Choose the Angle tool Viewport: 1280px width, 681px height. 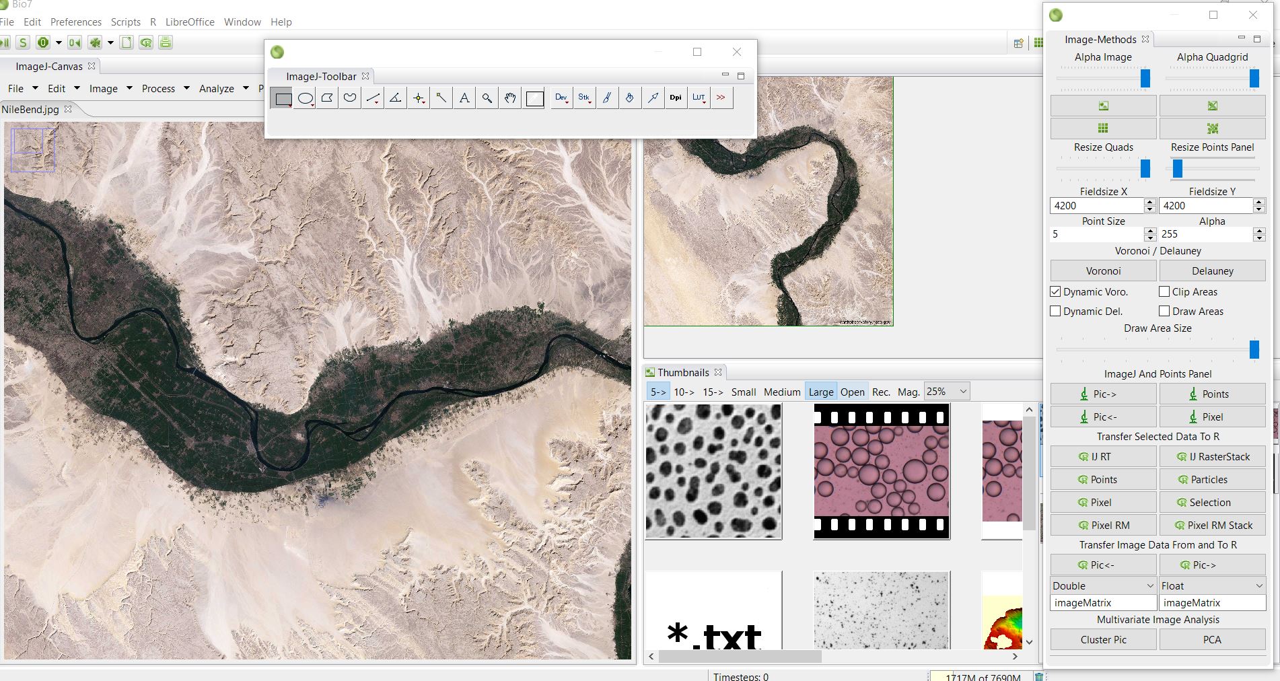pos(396,98)
